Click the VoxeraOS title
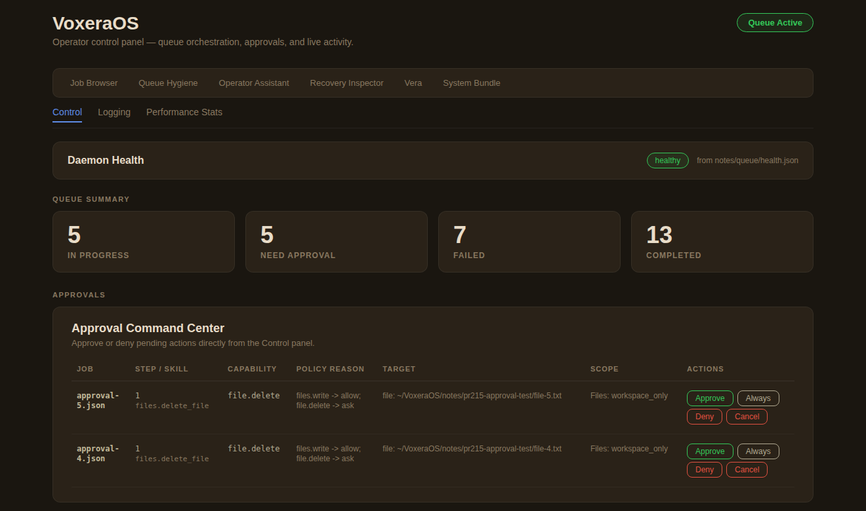This screenshot has height=511, width=866. click(x=96, y=23)
